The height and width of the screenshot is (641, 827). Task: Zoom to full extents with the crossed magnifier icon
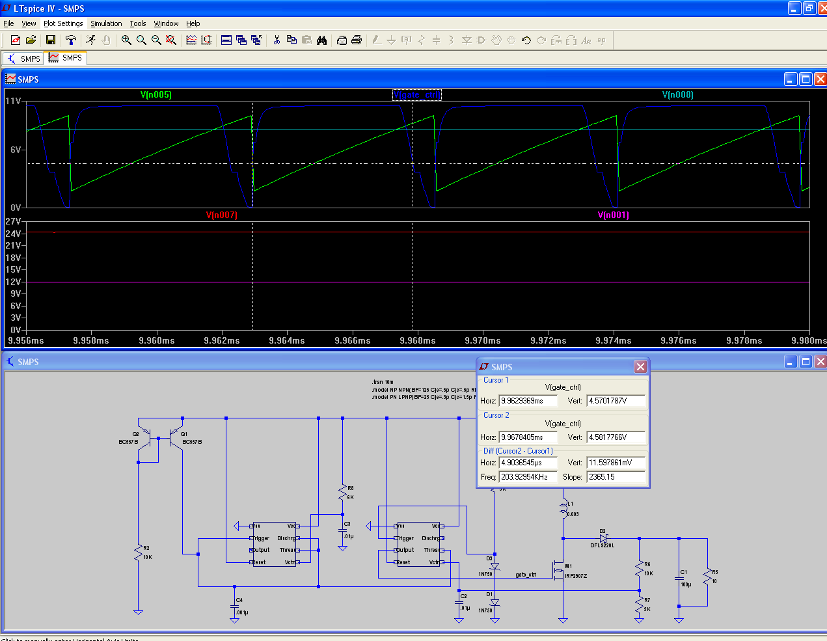(x=171, y=40)
